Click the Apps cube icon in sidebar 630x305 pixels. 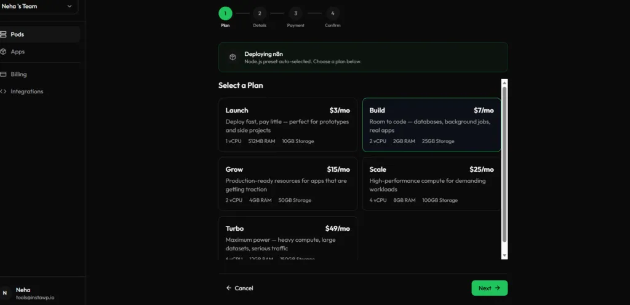coord(3,52)
